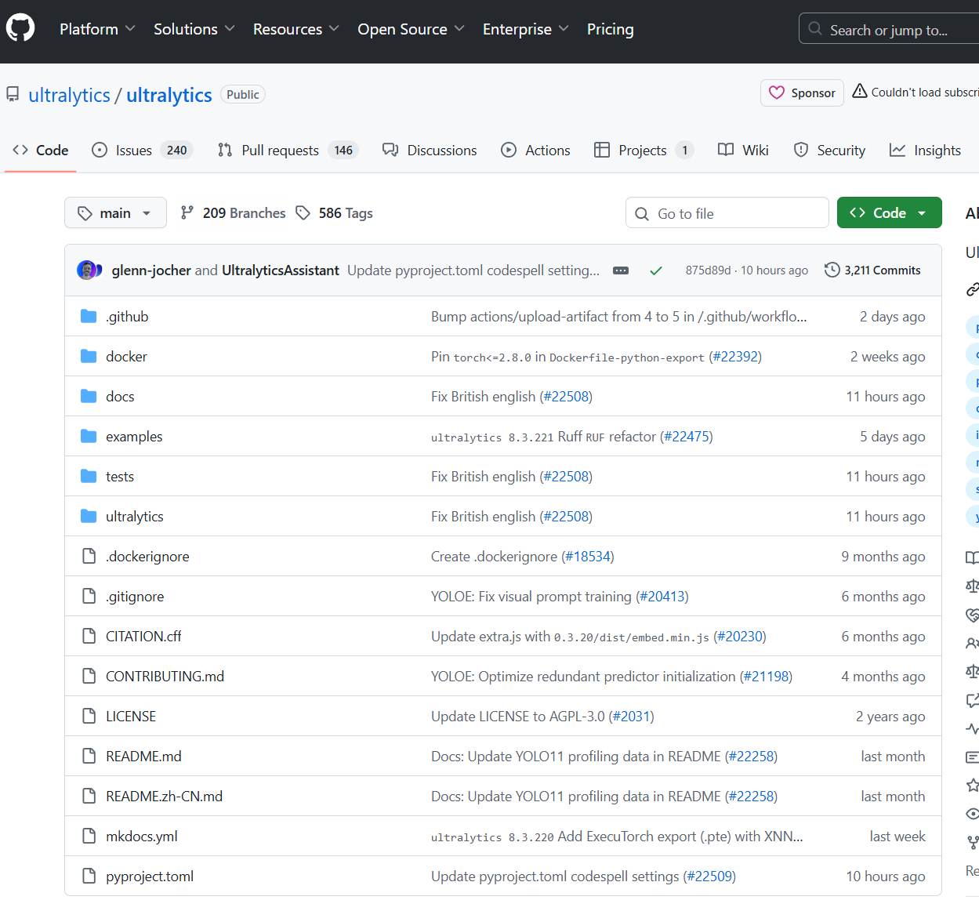Open the GitHub home logo
The height and width of the screenshot is (911, 979).
point(20,28)
